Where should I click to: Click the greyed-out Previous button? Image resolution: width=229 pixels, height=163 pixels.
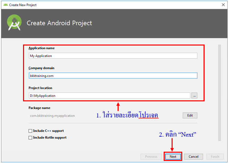(x=151, y=156)
